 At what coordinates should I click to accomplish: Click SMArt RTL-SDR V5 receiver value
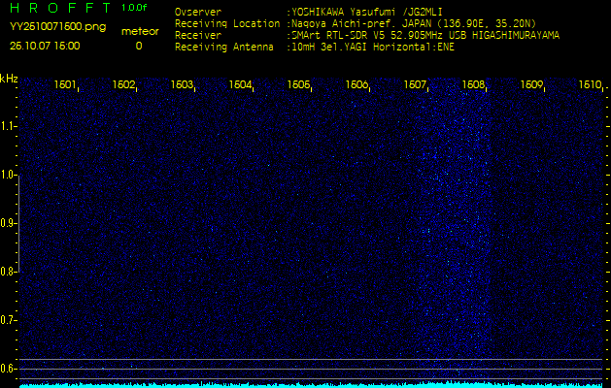(x=425, y=36)
